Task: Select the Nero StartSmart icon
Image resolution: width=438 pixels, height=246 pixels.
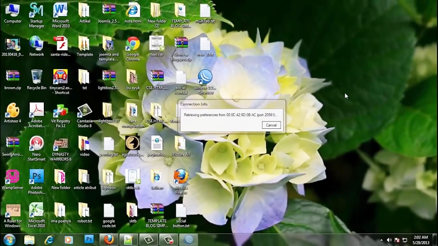Action: 36,144
